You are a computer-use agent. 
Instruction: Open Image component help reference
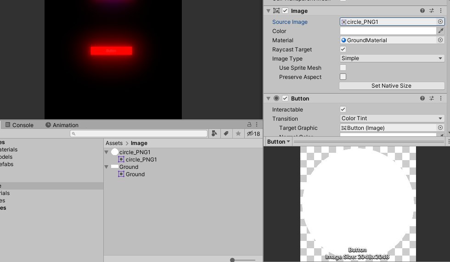tap(422, 11)
